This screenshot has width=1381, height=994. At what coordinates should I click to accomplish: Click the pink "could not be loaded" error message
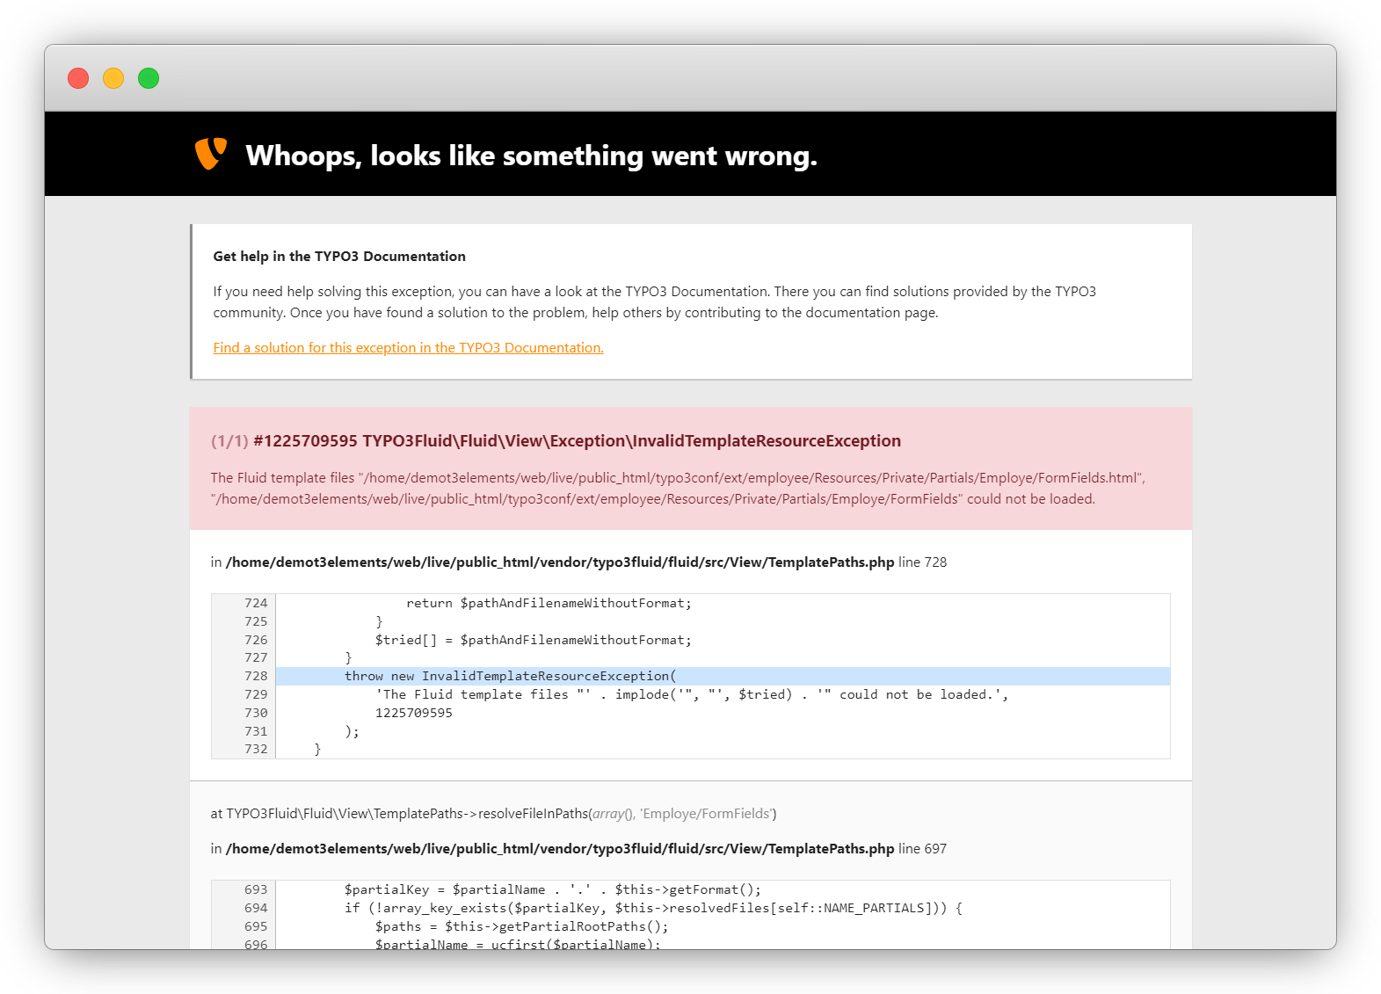pyautogui.click(x=677, y=489)
